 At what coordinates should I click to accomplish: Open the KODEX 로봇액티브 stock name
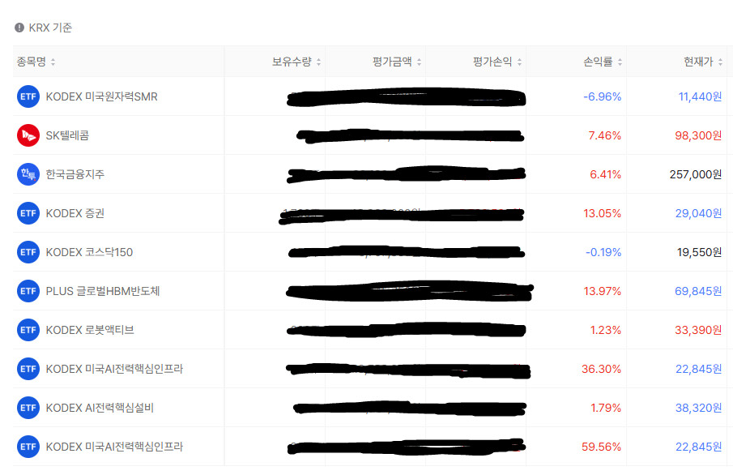coord(90,330)
